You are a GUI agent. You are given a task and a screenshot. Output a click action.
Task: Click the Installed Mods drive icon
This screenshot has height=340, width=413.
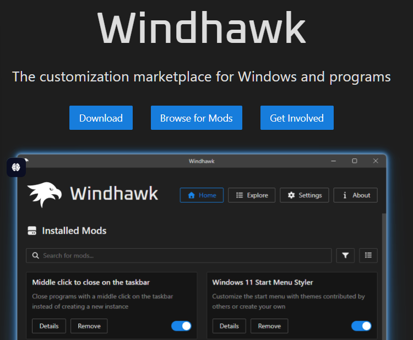coord(32,231)
